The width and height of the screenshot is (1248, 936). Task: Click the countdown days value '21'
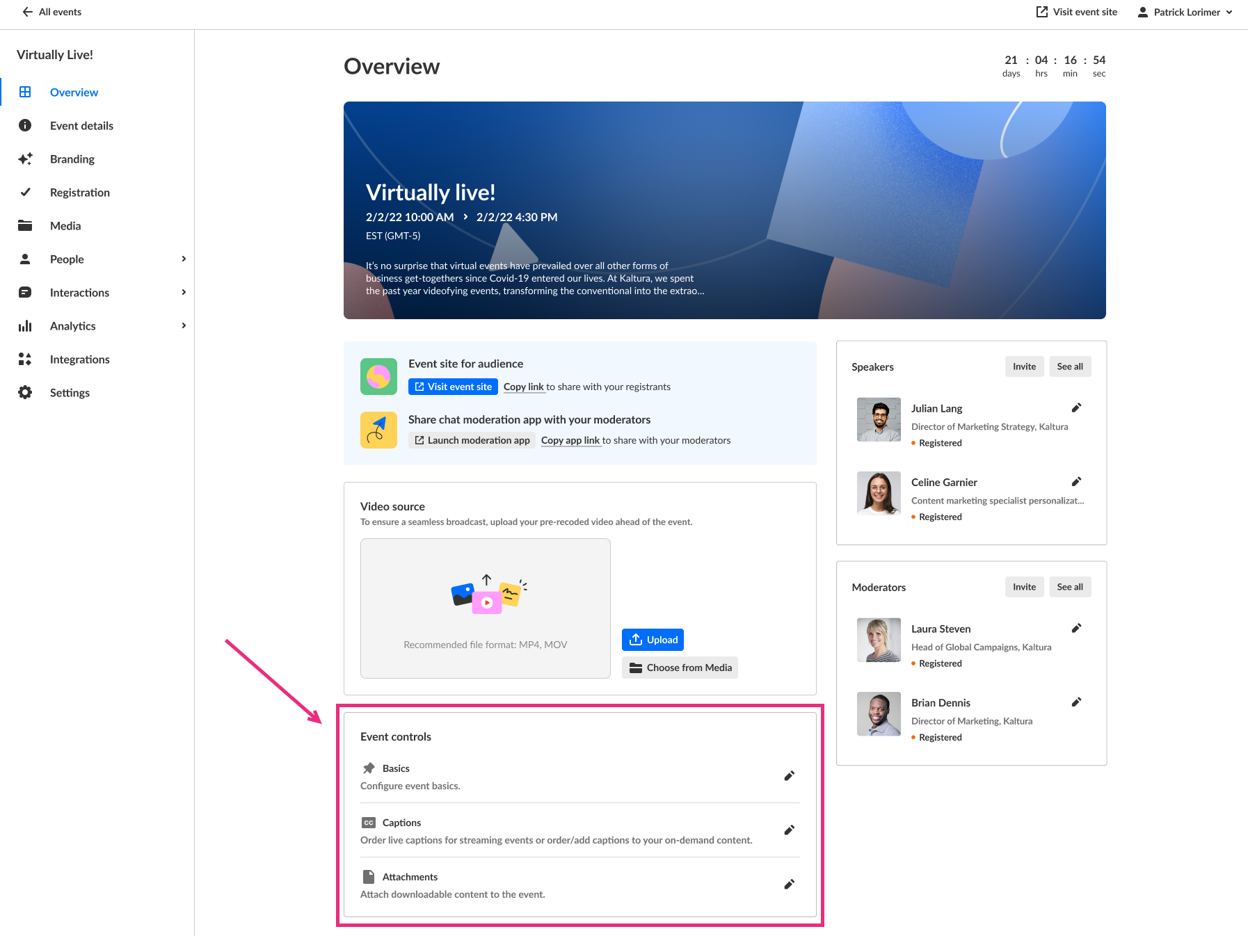[1011, 60]
